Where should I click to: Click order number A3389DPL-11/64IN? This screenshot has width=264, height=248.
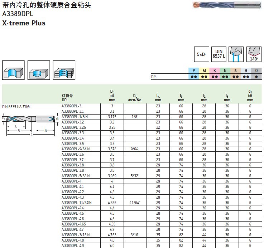[x=77, y=203]
